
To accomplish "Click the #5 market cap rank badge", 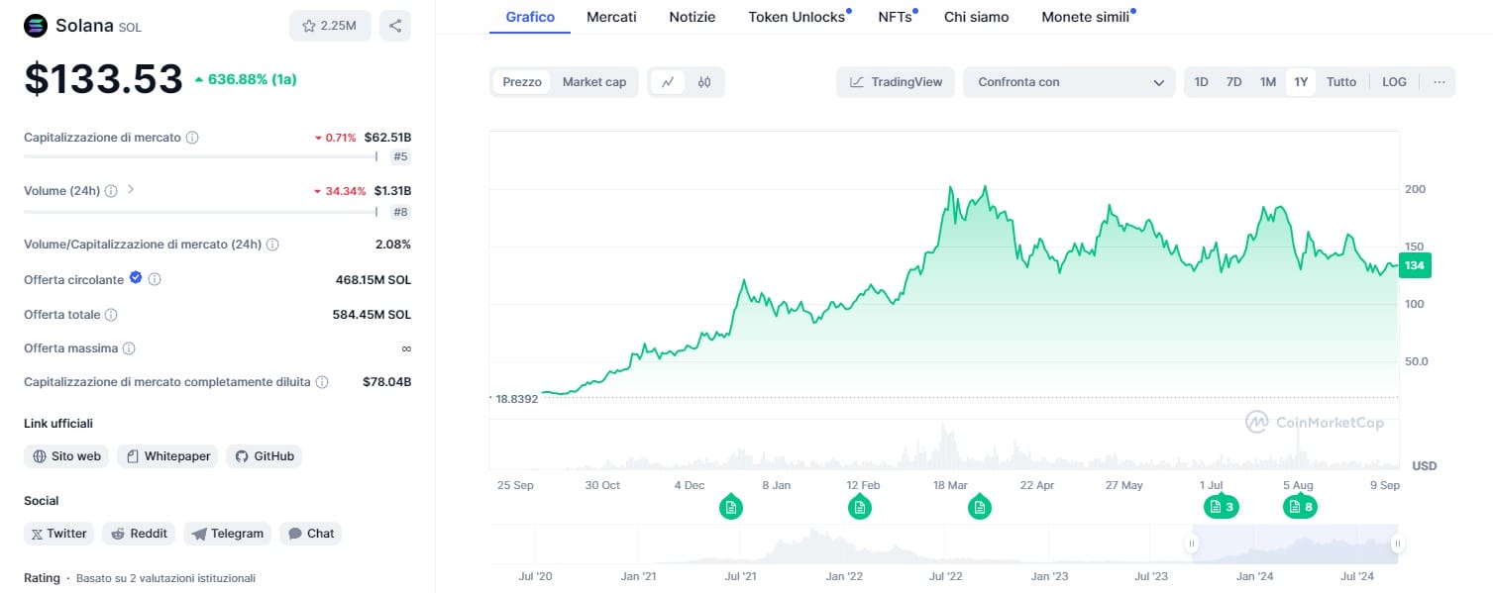I will point(400,156).
